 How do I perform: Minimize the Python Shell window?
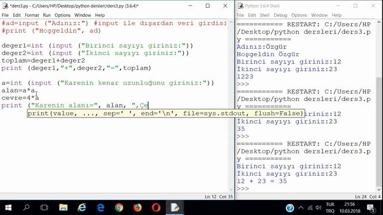tap(338, 5)
